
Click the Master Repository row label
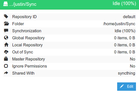pyautogui.click(x=29, y=59)
